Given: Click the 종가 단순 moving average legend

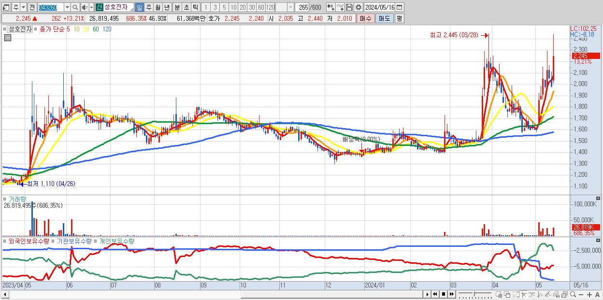Looking at the screenshot, I should tap(52, 29).
